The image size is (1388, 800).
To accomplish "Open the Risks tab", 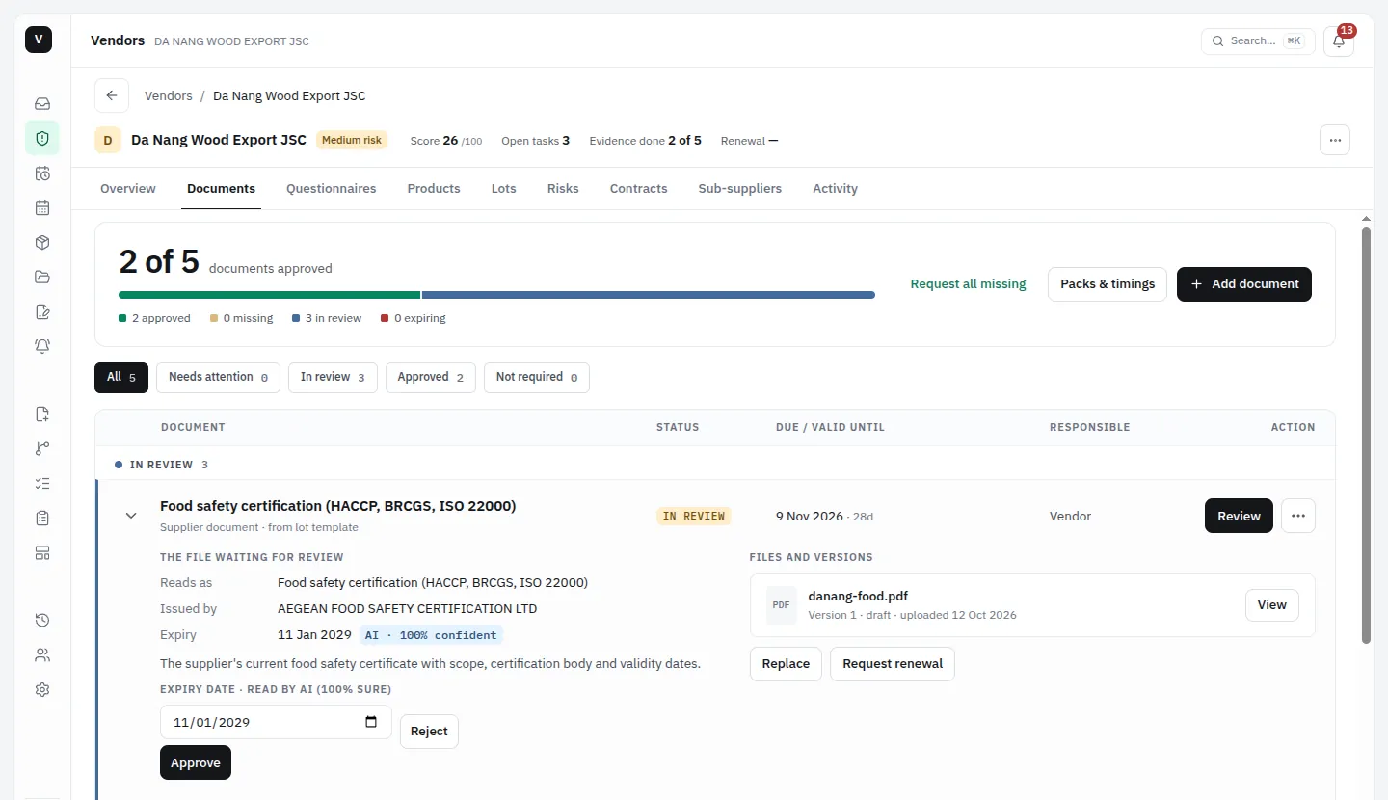I will 563,189.
